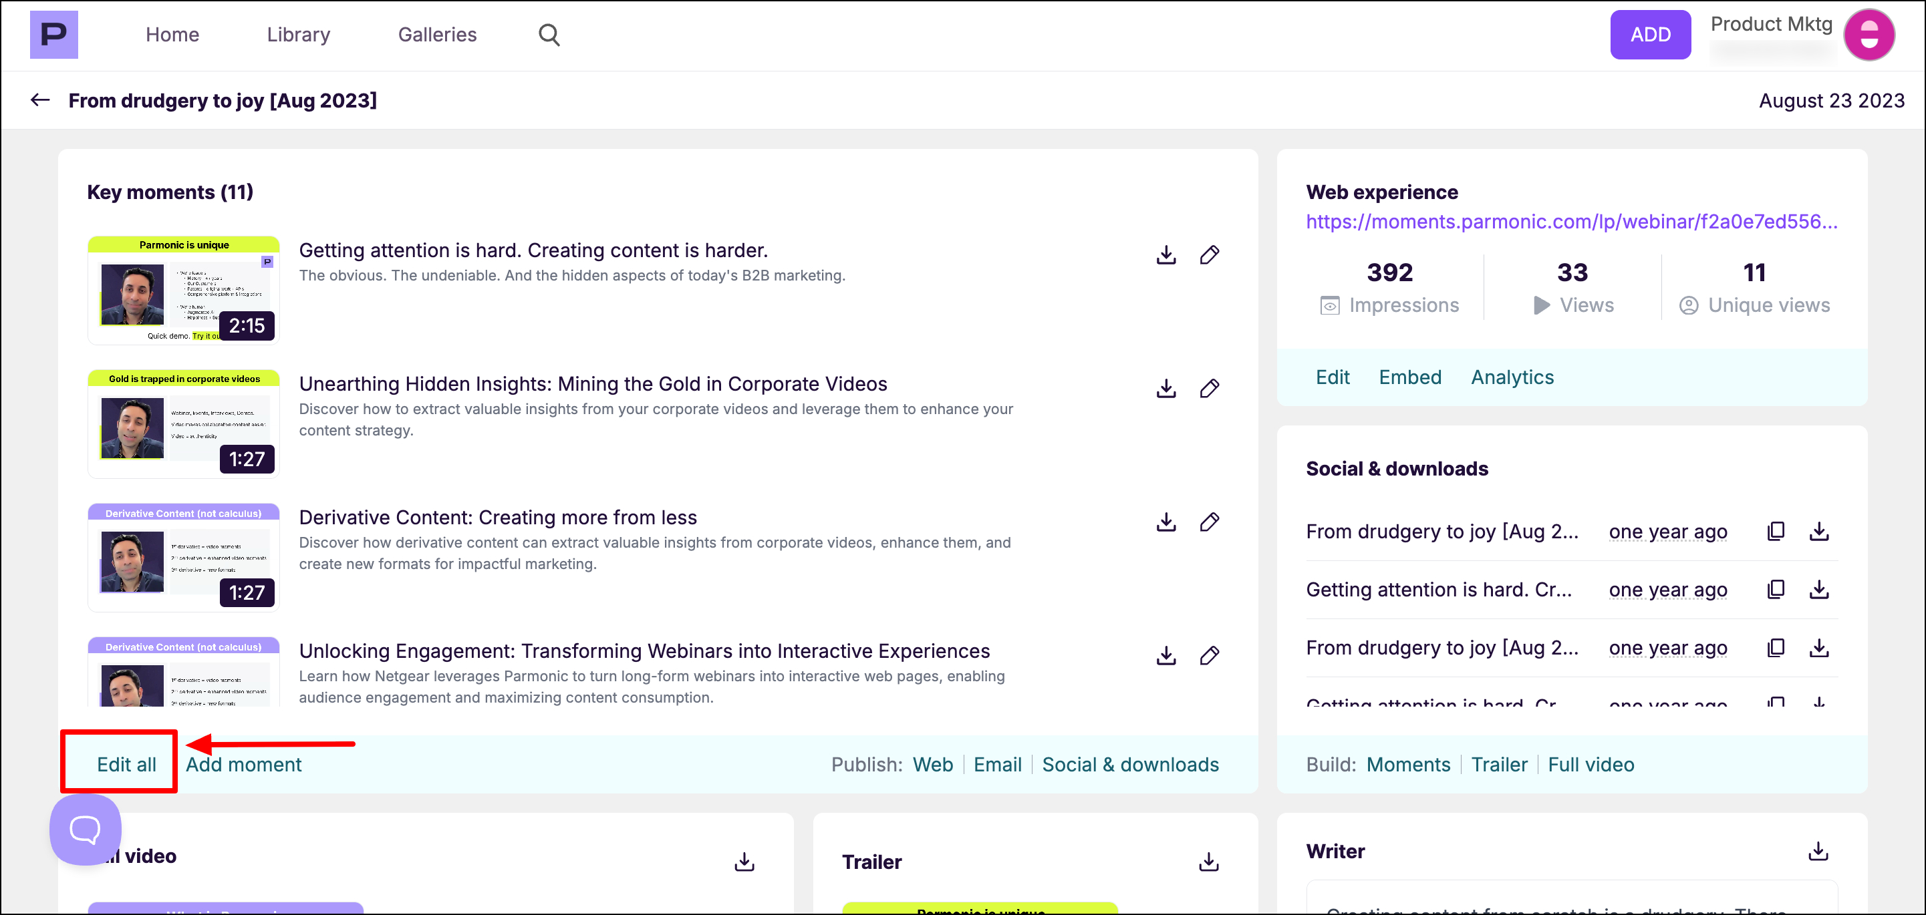
Task: Open the 2:15 'Parmonic is unique' thumbnail
Action: tap(184, 291)
